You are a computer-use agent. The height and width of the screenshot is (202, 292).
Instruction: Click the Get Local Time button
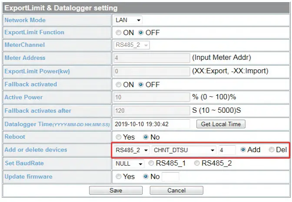coord(221,124)
